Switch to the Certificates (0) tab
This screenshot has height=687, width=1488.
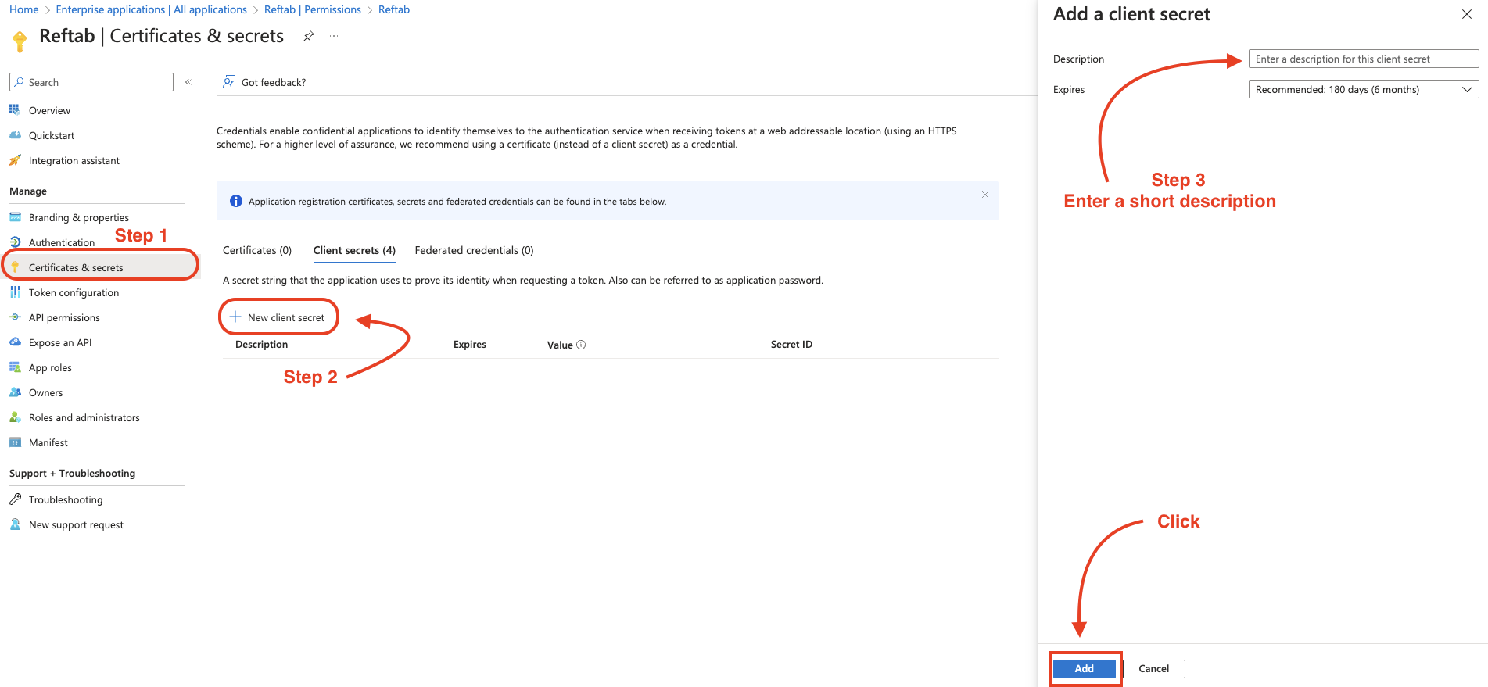(x=257, y=250)
